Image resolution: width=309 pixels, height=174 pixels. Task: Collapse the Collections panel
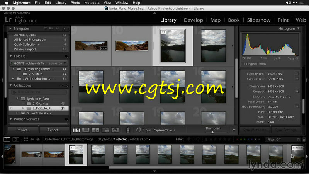[x=10, y=85]
